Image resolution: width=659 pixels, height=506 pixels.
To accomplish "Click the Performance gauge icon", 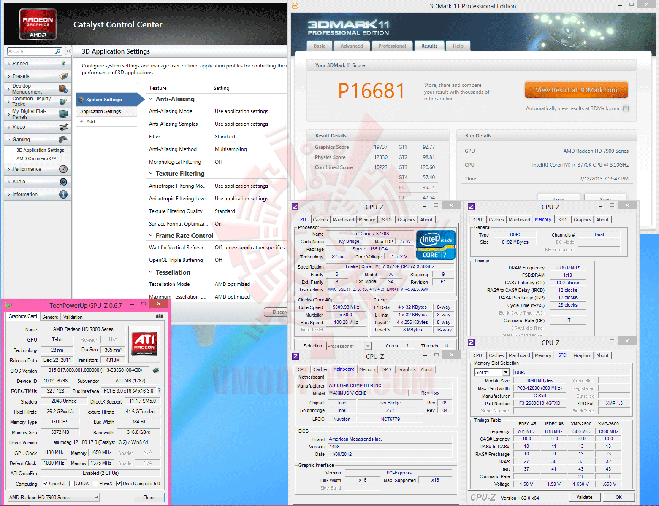I will pyautogui.click(x=63, y=169).
